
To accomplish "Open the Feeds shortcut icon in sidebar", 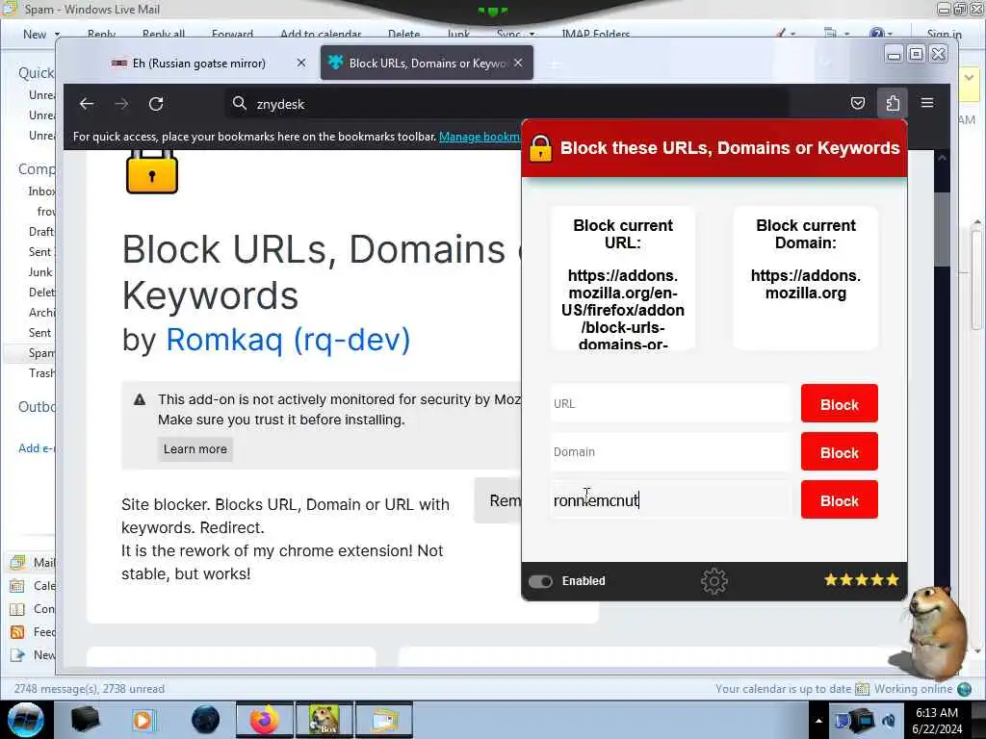I will 17,632.
